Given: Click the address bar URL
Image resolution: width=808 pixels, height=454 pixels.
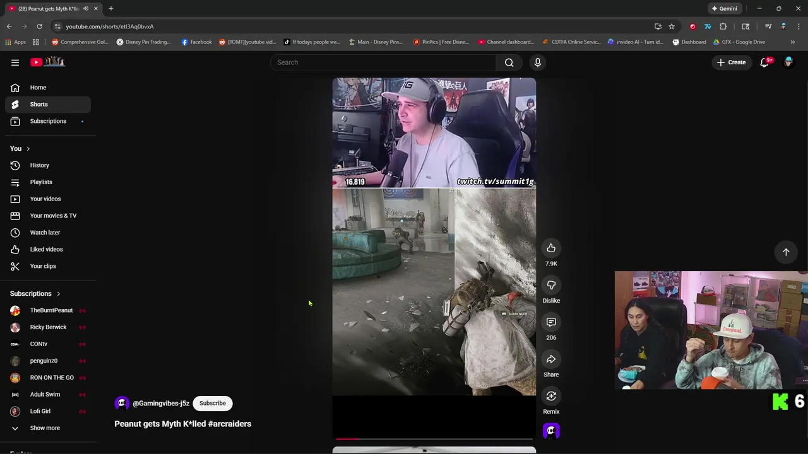Looking at the screenshot, I should click(110, 26).
